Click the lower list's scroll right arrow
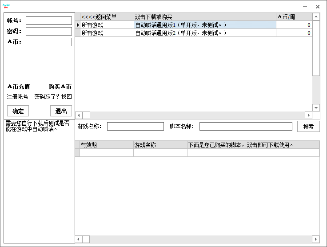The height and width of the screenshot is (247, 327). pyautogui.click(x=316, y=239)
